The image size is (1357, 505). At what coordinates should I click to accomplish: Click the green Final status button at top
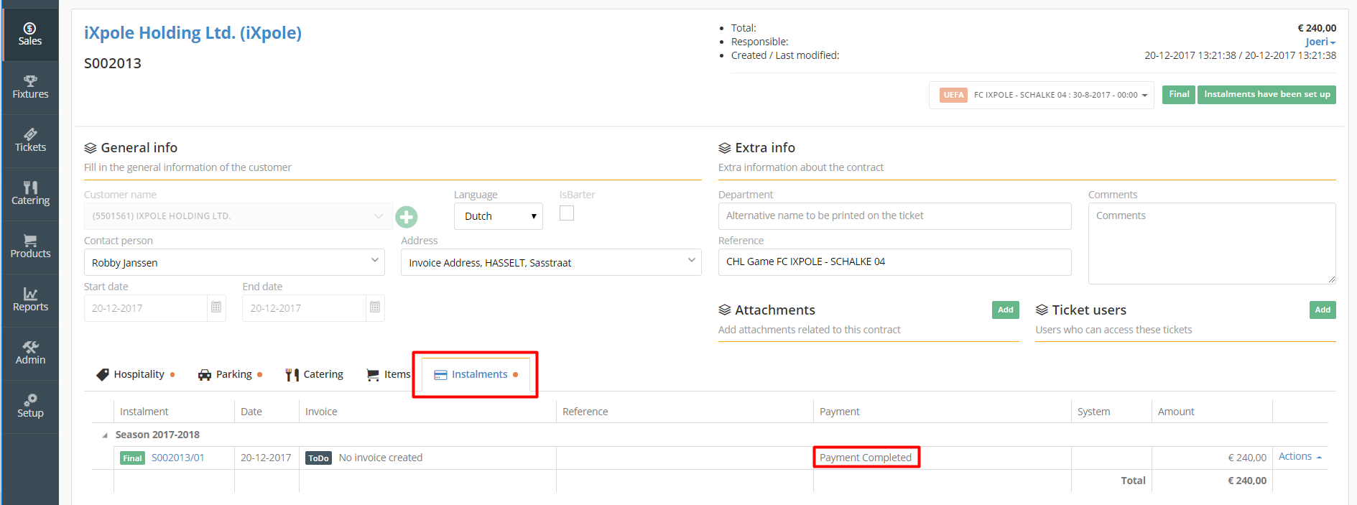pos(1179,94)
